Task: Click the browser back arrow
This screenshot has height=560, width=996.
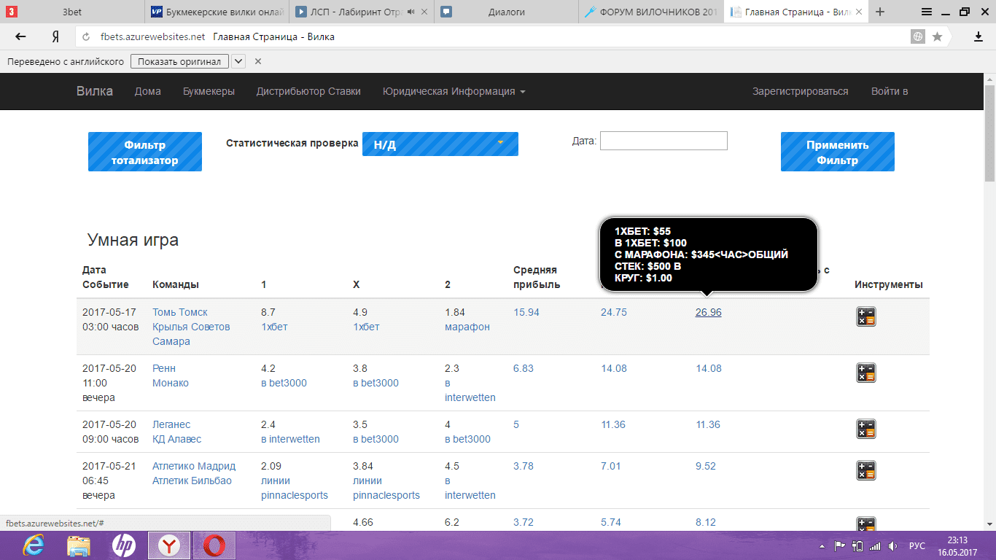Action: point(20,36)
